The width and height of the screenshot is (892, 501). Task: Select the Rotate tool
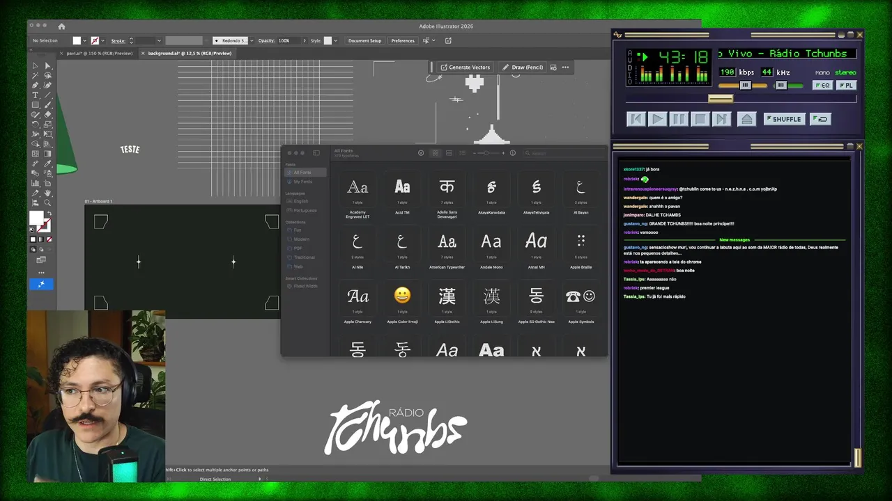click(35, 125)
